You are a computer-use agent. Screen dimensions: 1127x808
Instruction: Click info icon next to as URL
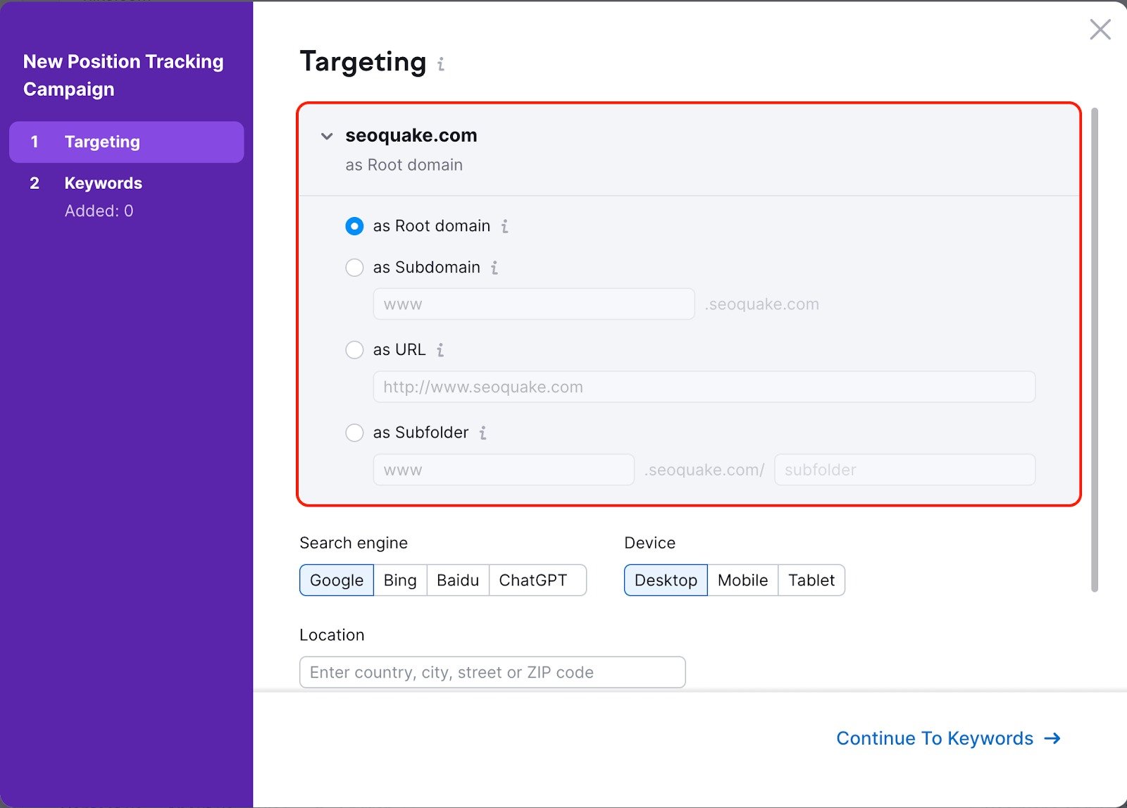pyautogui.click(x=440, y=350)
